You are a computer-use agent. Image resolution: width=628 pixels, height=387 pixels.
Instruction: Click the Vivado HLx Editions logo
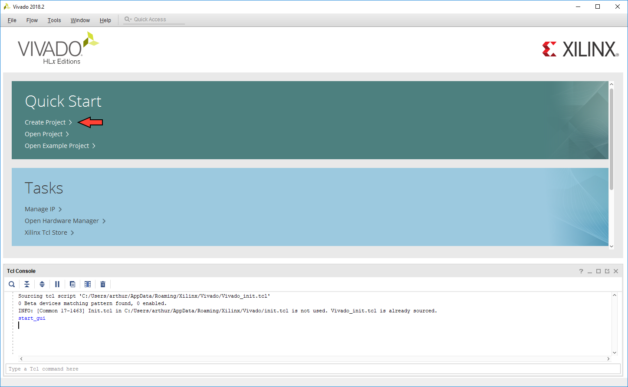(59, 48)
